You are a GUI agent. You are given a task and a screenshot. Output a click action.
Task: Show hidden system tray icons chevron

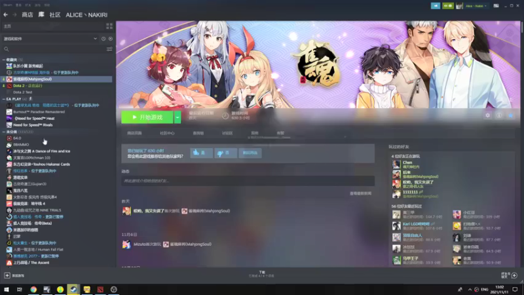(470, 290)
